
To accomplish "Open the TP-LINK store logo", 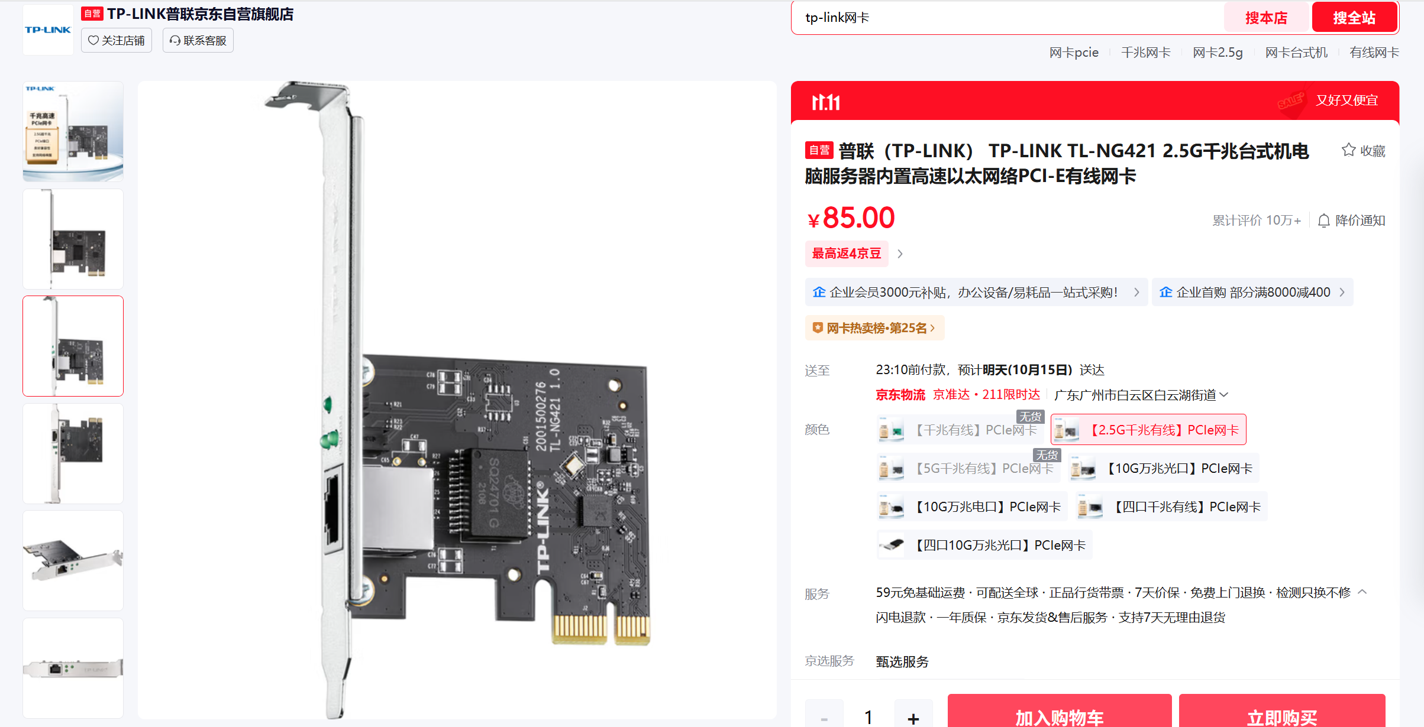I will (x=48, y=30).
